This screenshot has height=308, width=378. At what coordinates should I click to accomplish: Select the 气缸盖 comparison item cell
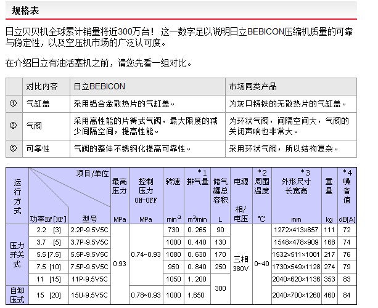pyautogui.click(x=46, y=103)
